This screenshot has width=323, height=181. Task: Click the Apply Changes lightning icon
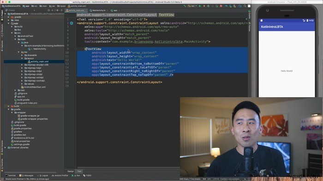204,6
